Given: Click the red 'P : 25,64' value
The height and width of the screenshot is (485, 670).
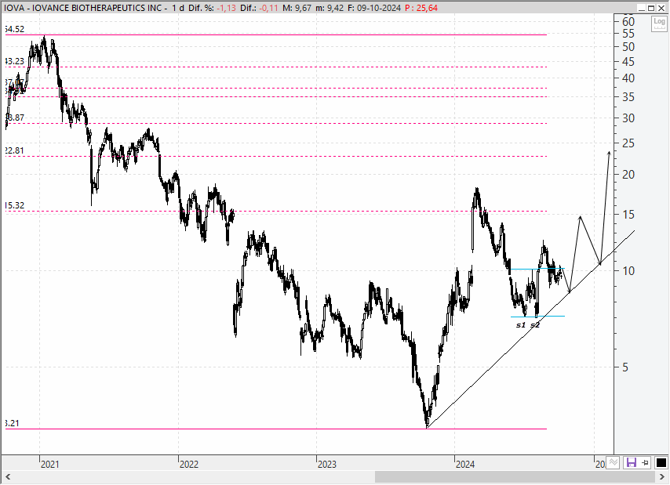Looking at the screenshot, I should click(421, 8).
